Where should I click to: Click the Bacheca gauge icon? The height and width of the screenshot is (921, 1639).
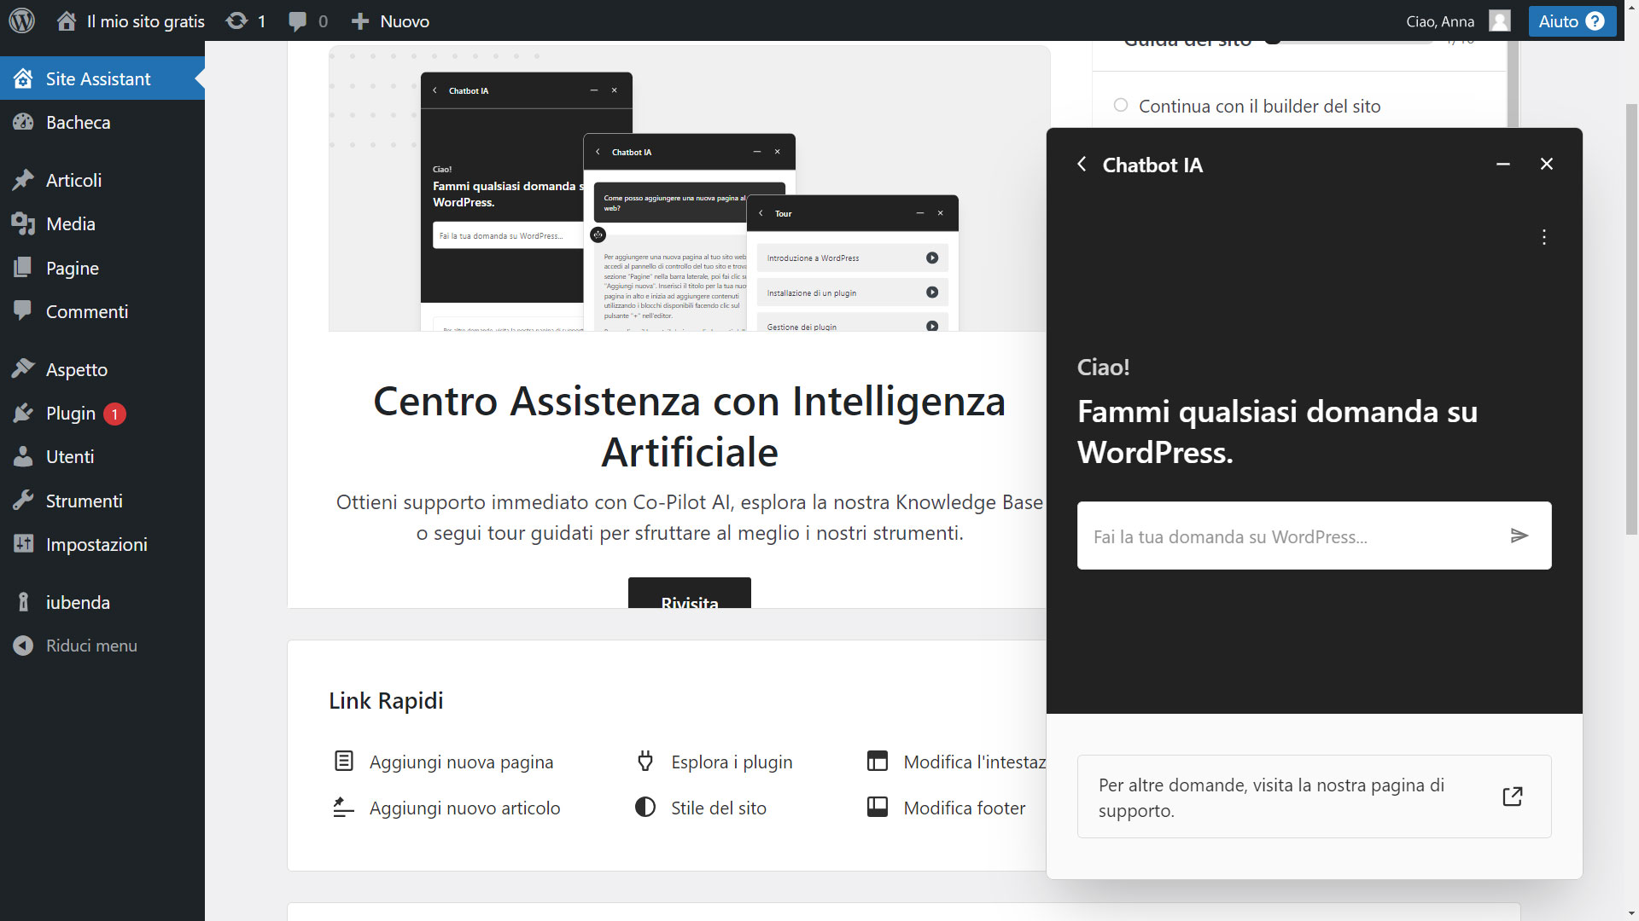(x=23, y=122)
